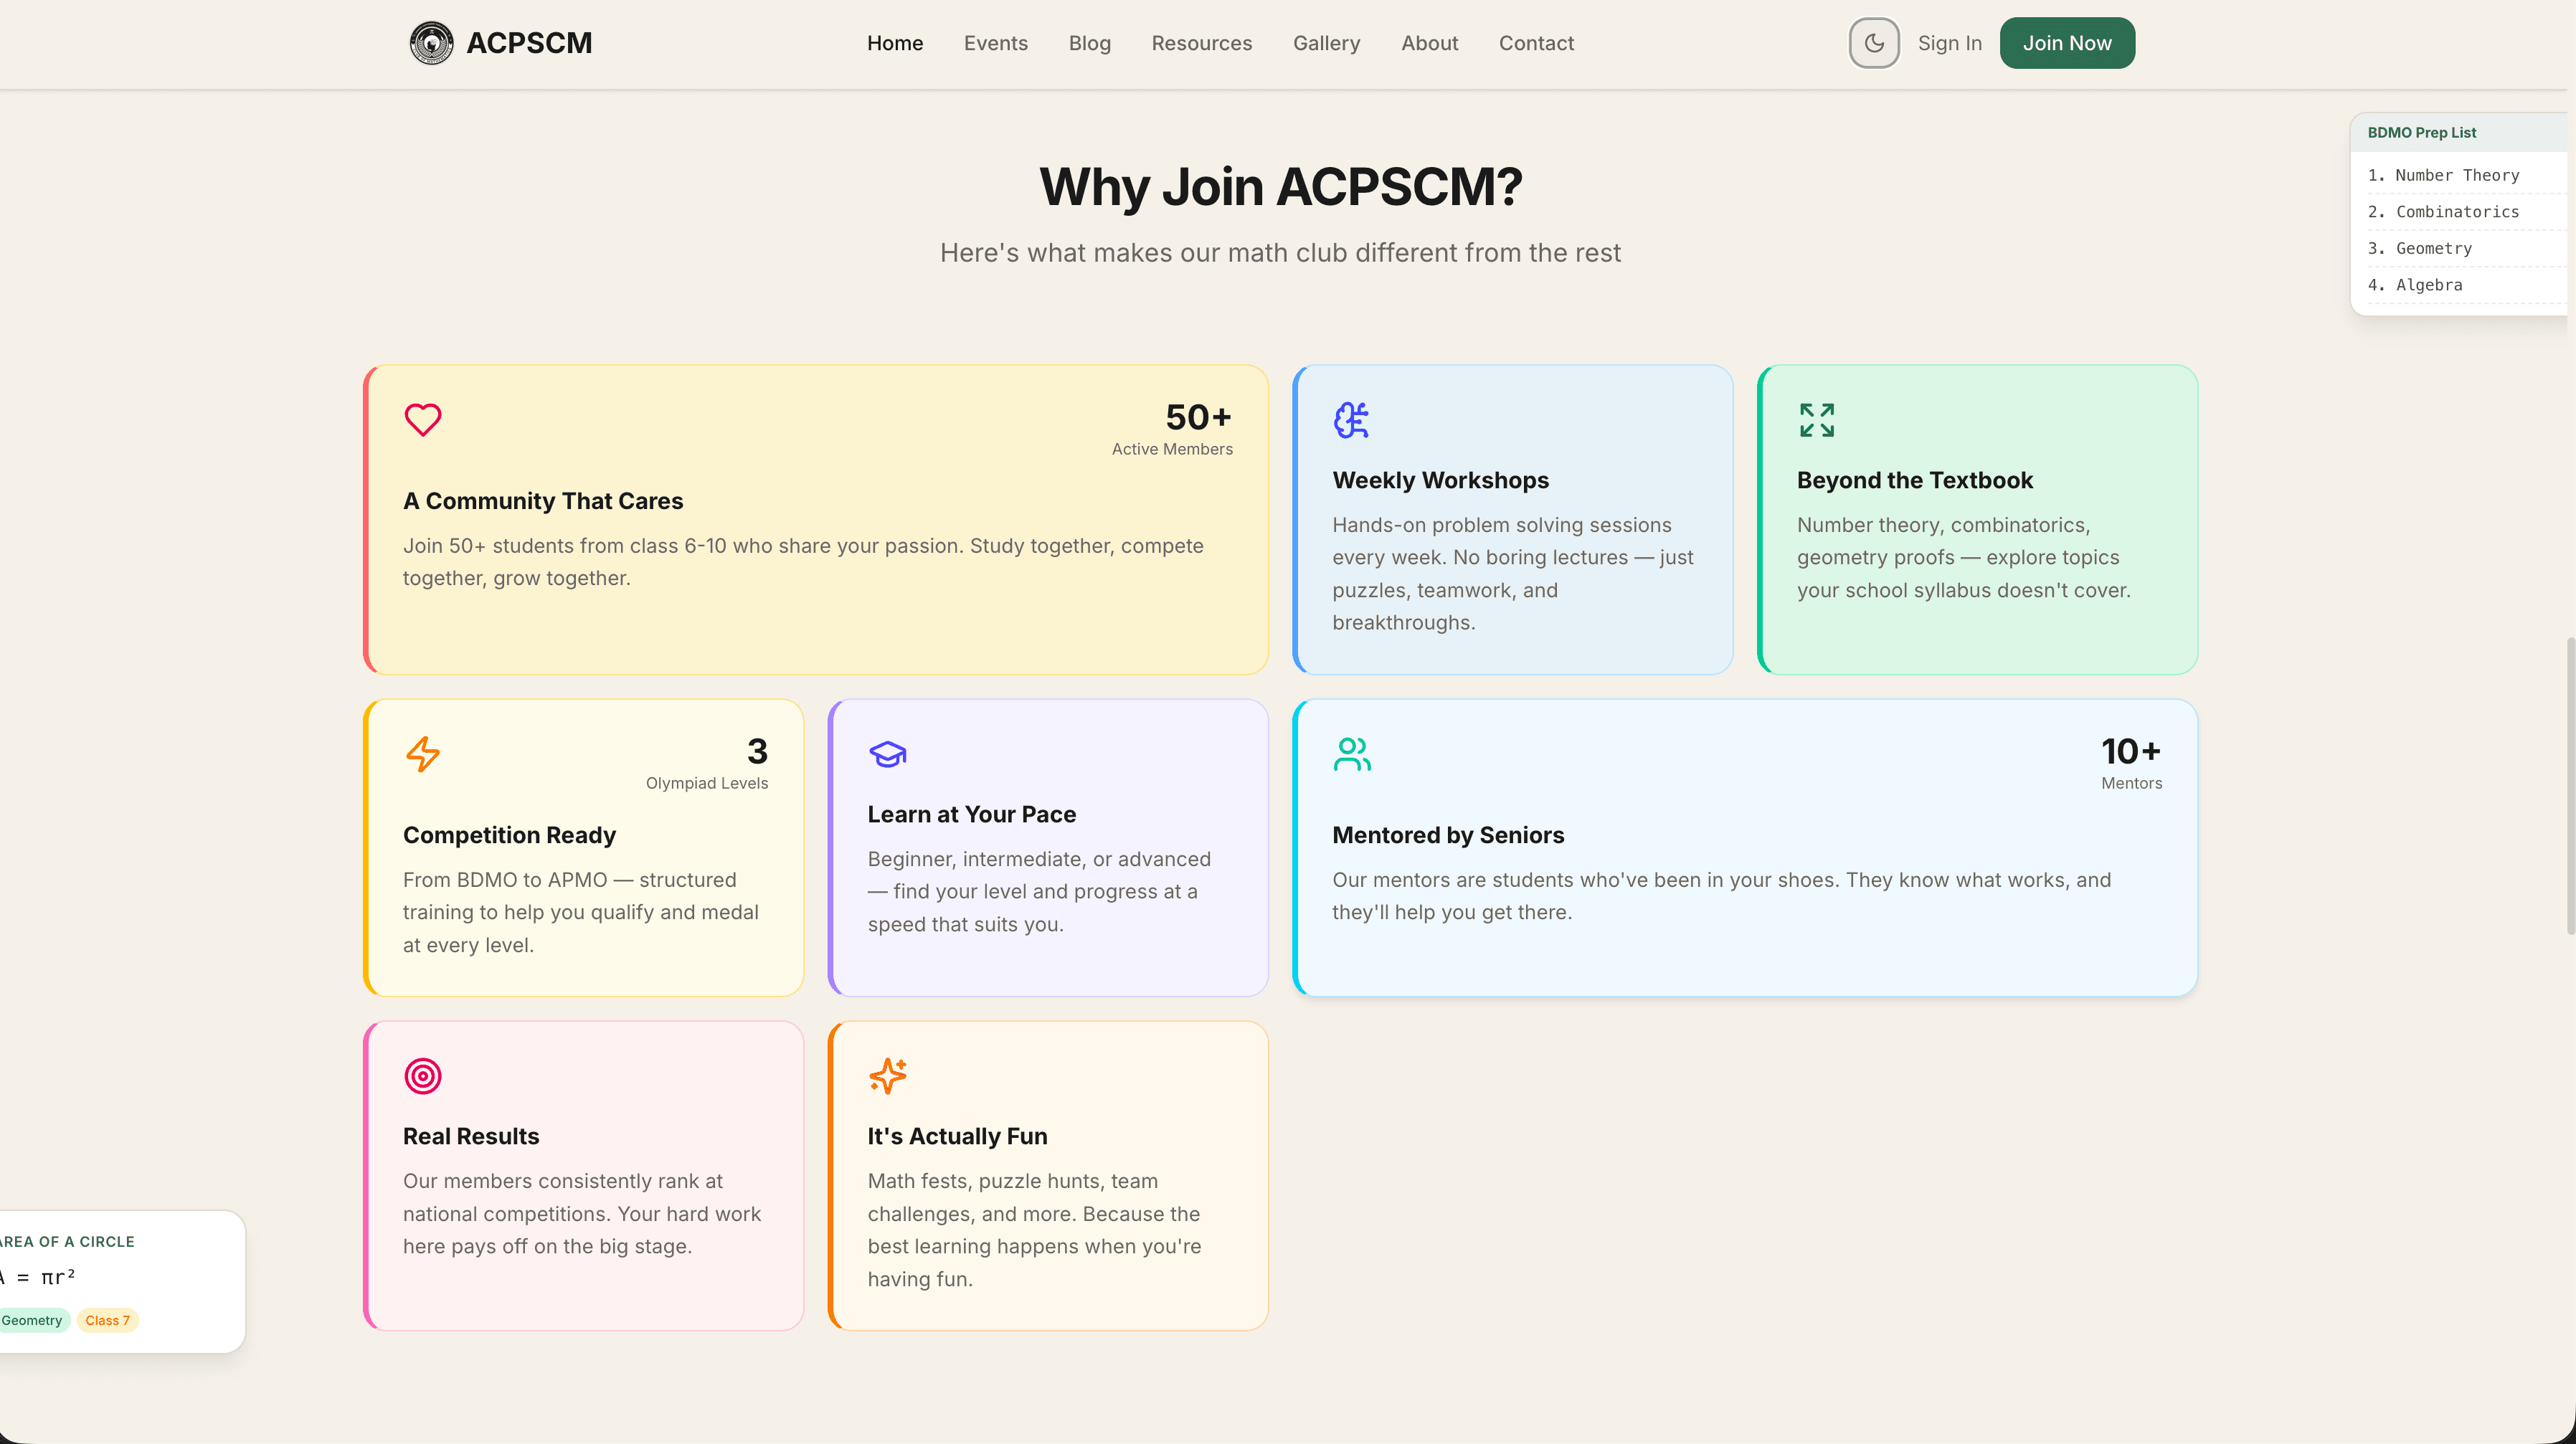Click the sparkles icon on It's Actually Fun
This screenshot has height=1444, width=2576.
coord(887,1076)
